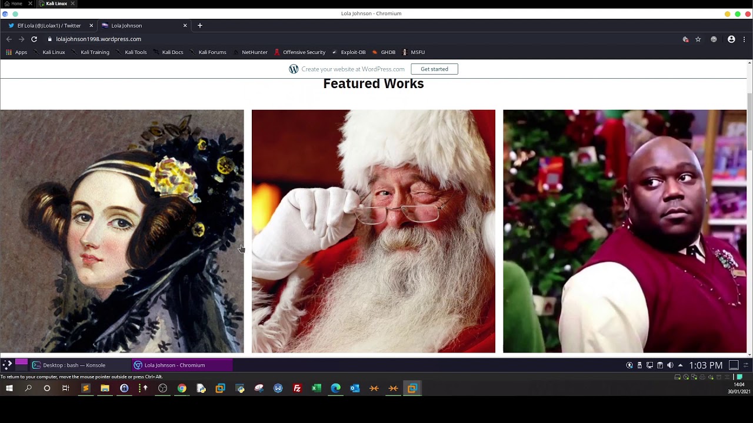This screenshot has width=753, height=423.
Task: Select the Kali Linux VM tab
Action: coord(57,4)
